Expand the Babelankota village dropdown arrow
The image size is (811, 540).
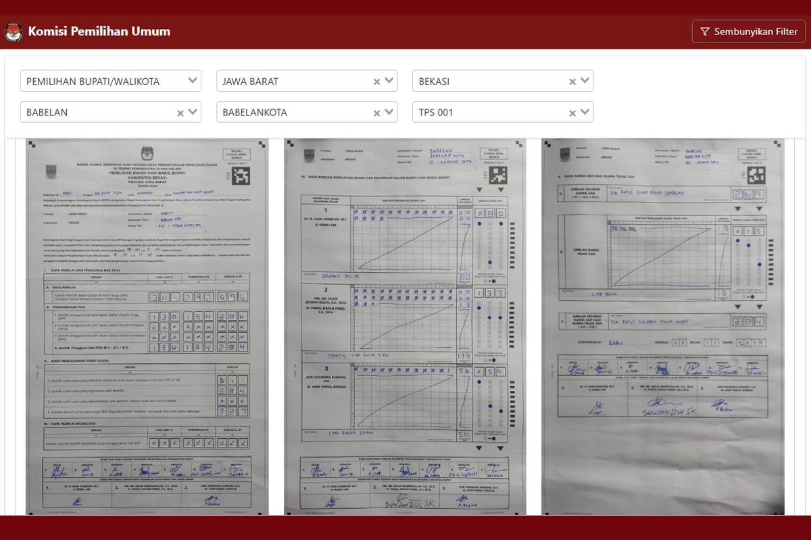(x=389, y=112)
